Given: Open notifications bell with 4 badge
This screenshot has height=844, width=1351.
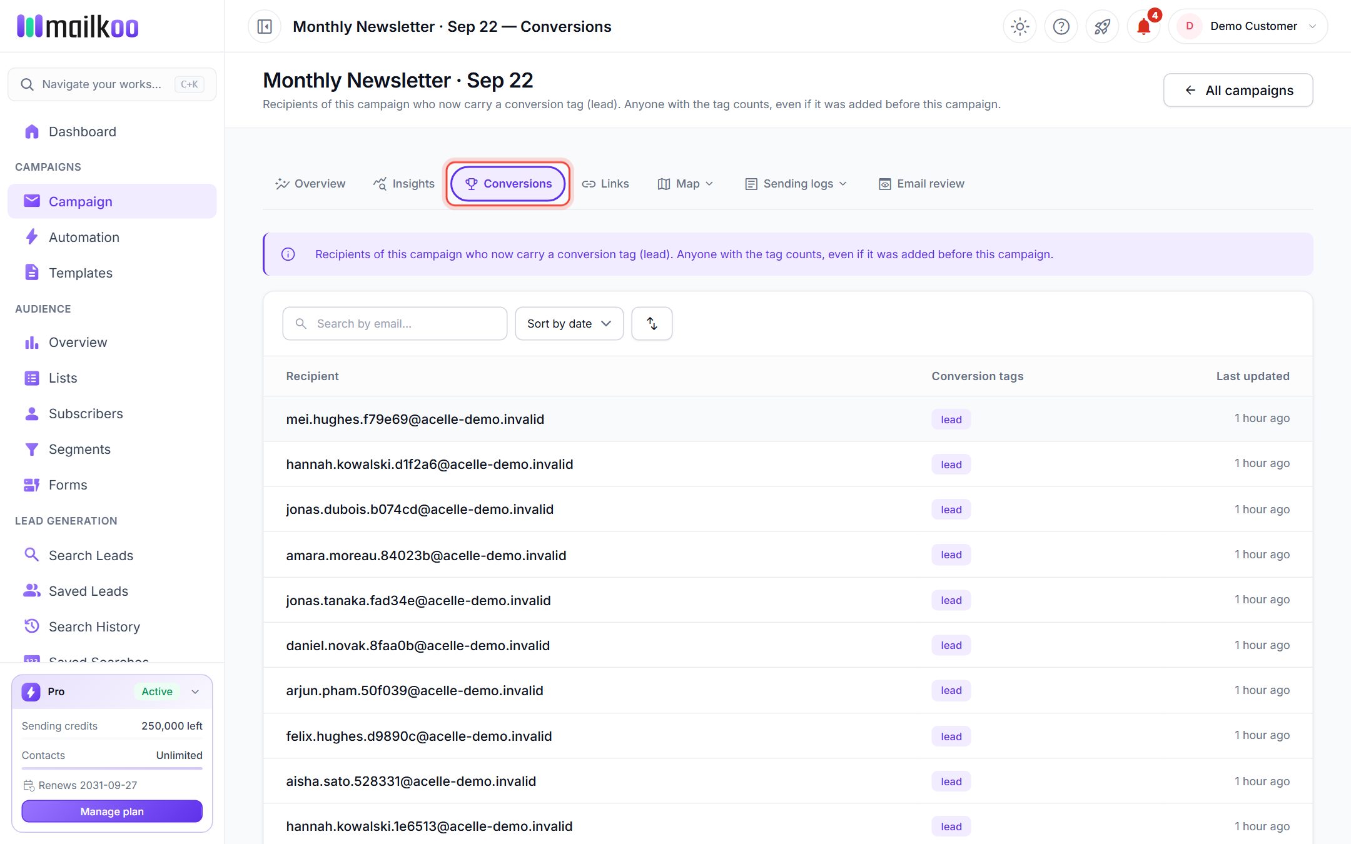Looking at the screenshot, I should click(1143, 26).
